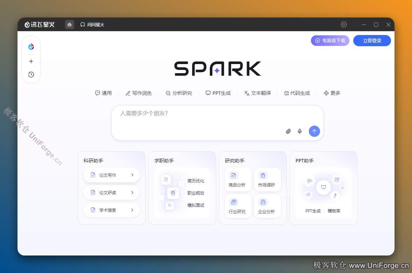This screenshot has height=273, width=412.
Task: Select the 文本翻译 mode tab
Action: pos(257,93)
